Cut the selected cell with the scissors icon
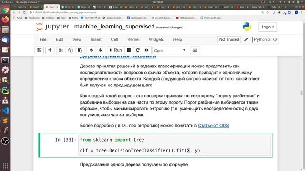This screenshot has width=305, height=171. click(x=61, y=50)
